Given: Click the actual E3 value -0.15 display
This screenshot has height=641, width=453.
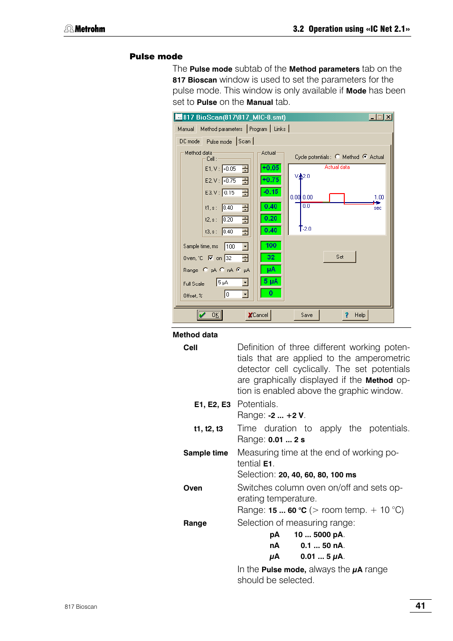Looking at the screenshot, I should 271,192.
